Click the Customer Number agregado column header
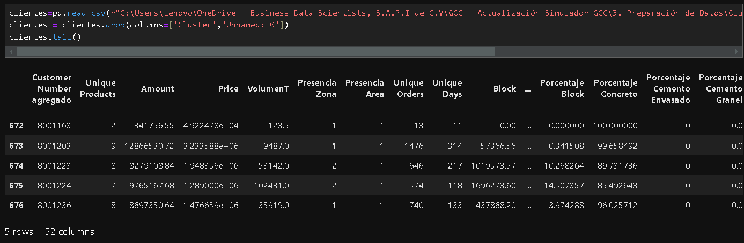Image resolution: width=744 pixels, height=243 pixels. [51, 89]
